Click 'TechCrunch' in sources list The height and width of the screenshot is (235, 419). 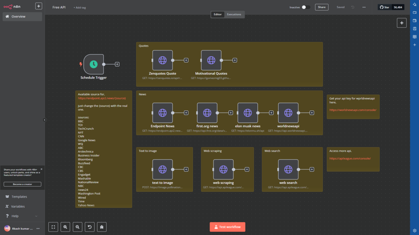tap(86, 129)
